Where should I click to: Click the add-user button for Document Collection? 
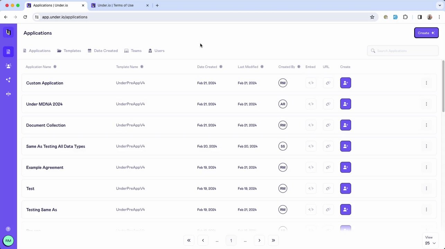pos(346,125)
